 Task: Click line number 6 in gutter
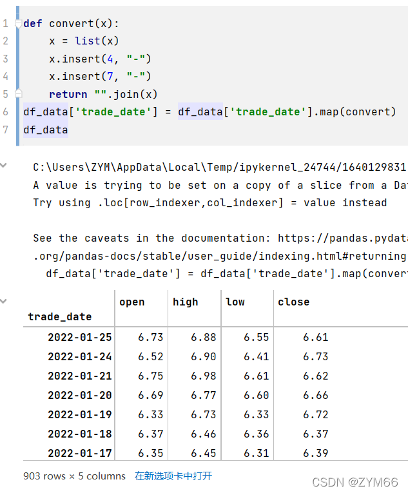point(5,111)
